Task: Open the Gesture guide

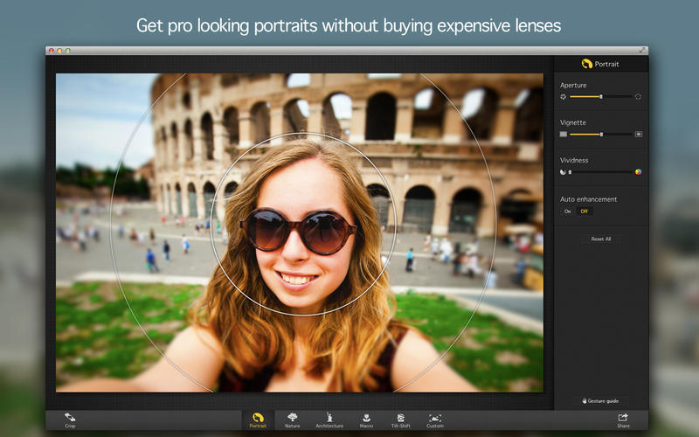Action: (x=601, y=400)
